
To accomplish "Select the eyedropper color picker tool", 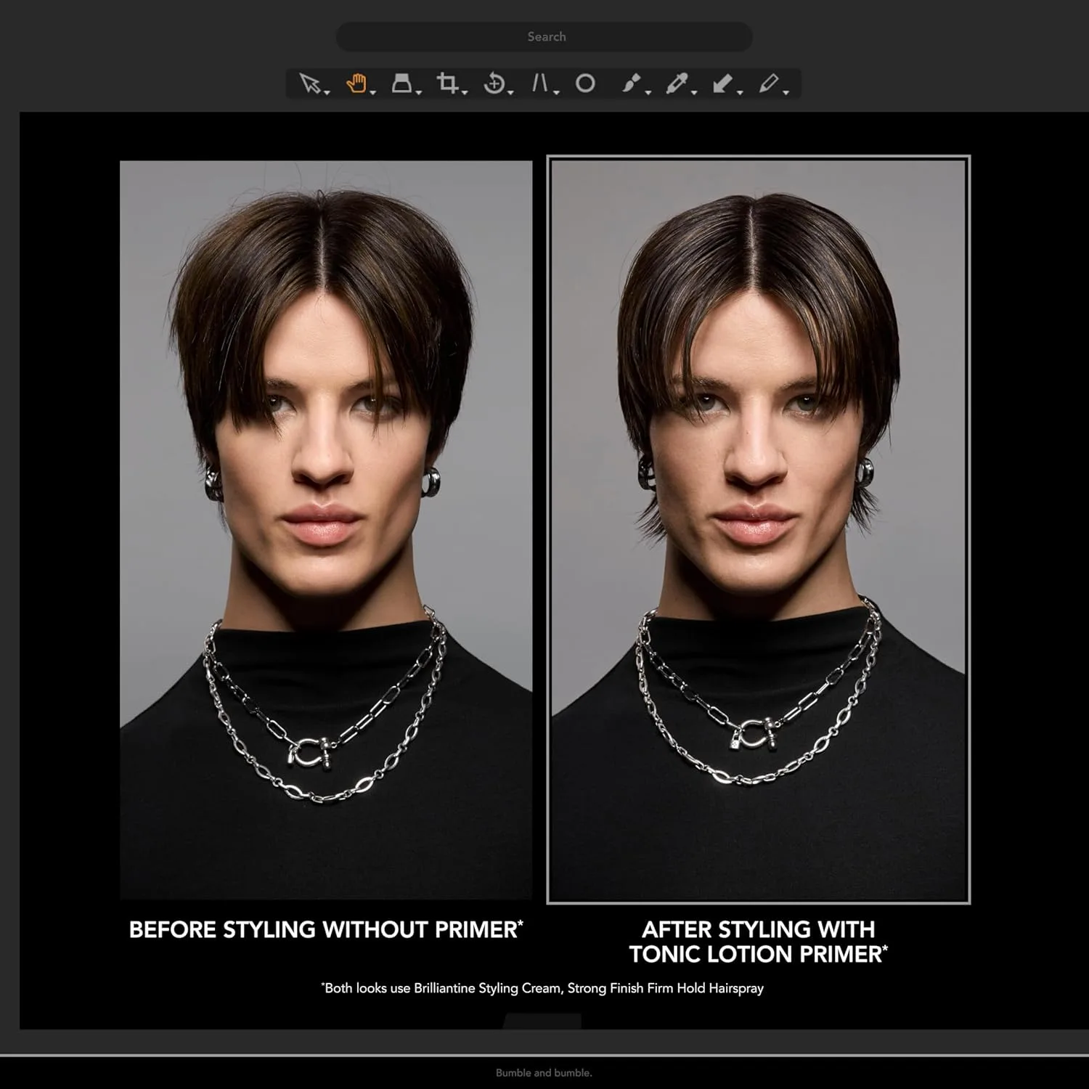I will [677, 83].
